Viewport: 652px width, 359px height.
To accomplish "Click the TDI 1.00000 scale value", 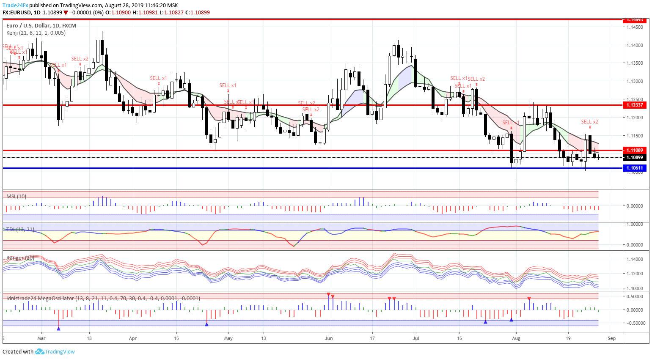I will click(635, 224).
